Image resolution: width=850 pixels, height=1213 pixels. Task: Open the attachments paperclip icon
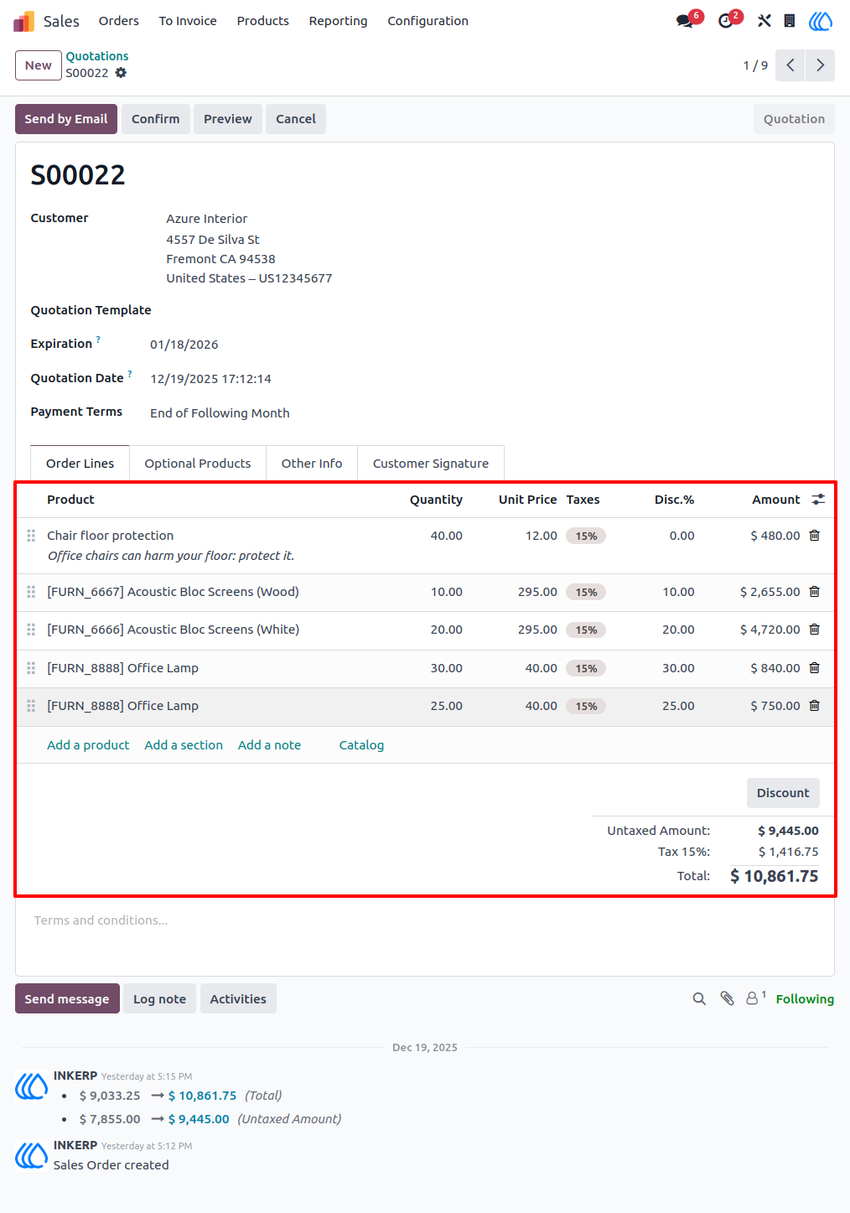(727, 998)
